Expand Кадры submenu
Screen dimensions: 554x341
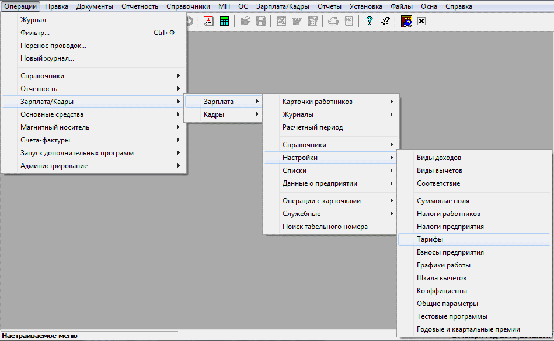click(x=224, y=114)
